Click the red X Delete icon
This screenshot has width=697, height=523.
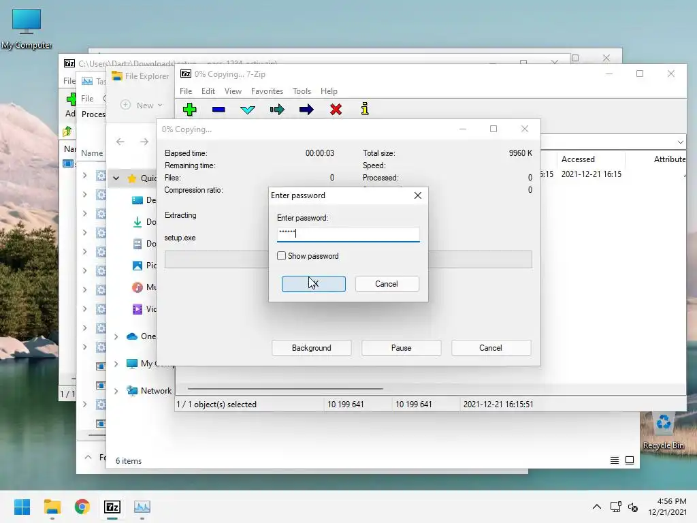click(x=336, y=110)
